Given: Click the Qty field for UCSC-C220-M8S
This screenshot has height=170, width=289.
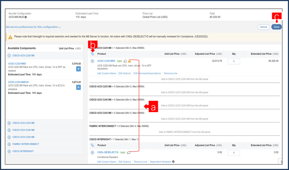Looking at the screenshot, I should click(x=234, y=61).
